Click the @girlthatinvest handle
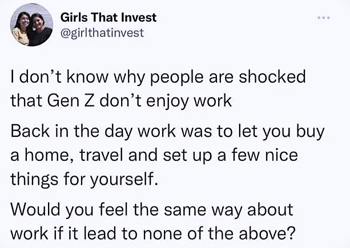The height and width of the screenshot is (248, 350). coord(102,32)
